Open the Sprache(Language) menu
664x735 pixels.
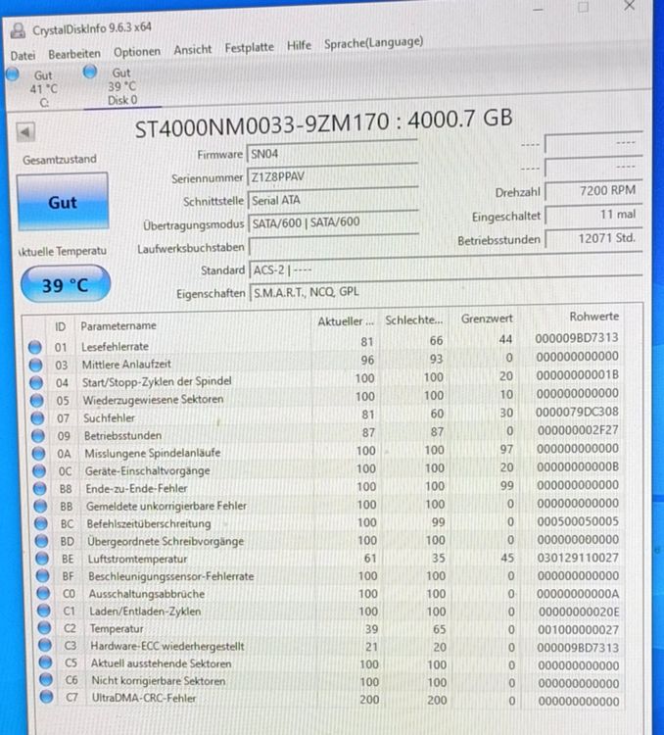(373, 43)
